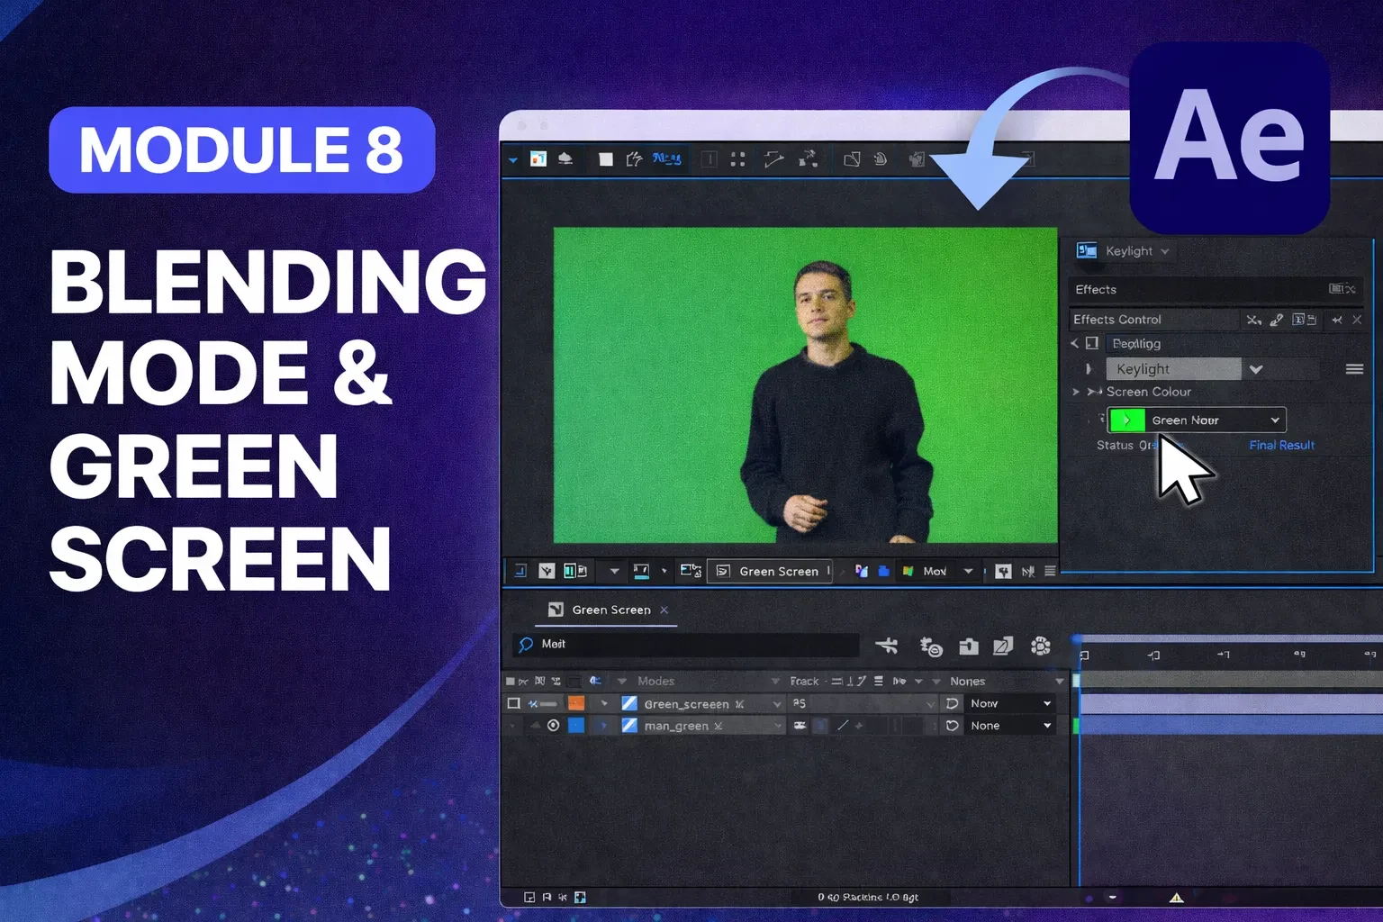Open the Keylight panel dropdown at top

click(x=1165, y=252)
